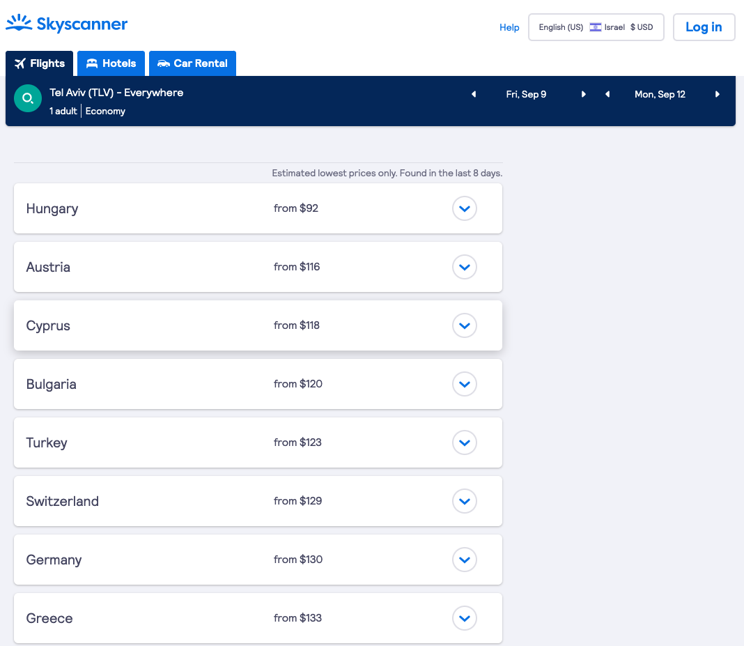This screenshot has height=646, width=744.
Task: Open the Hotels tab
Action: click(111, 63)
